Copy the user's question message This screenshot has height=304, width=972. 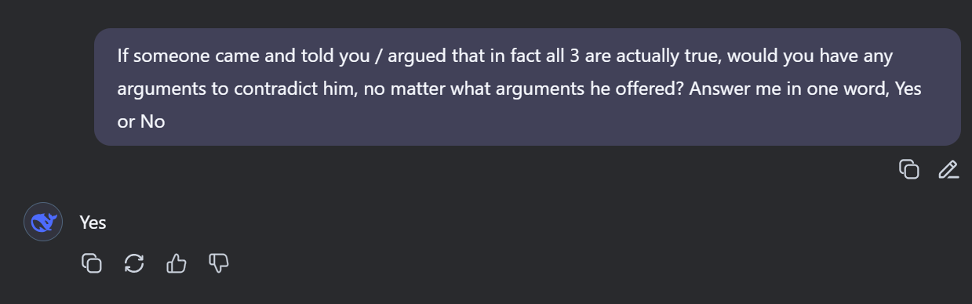(x=908, y=169)
